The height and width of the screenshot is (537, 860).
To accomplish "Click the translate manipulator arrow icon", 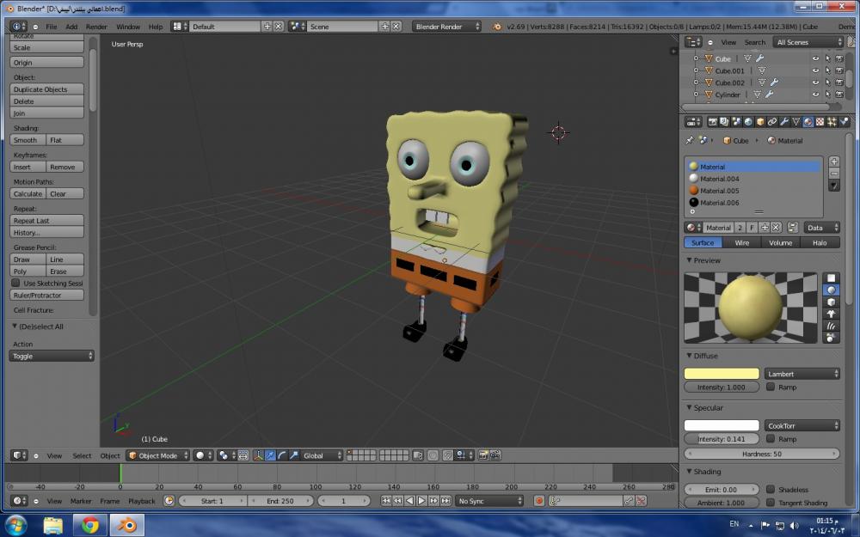I will [x=270, y=455].
